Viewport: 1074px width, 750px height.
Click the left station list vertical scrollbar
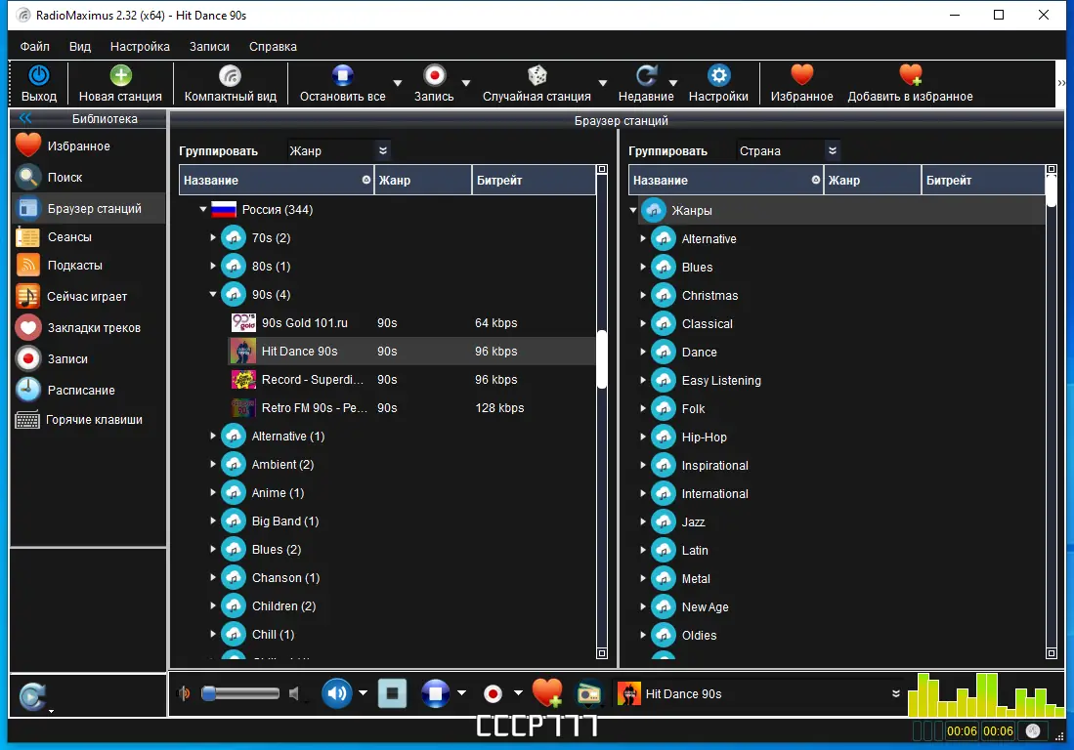pos(602,359)
